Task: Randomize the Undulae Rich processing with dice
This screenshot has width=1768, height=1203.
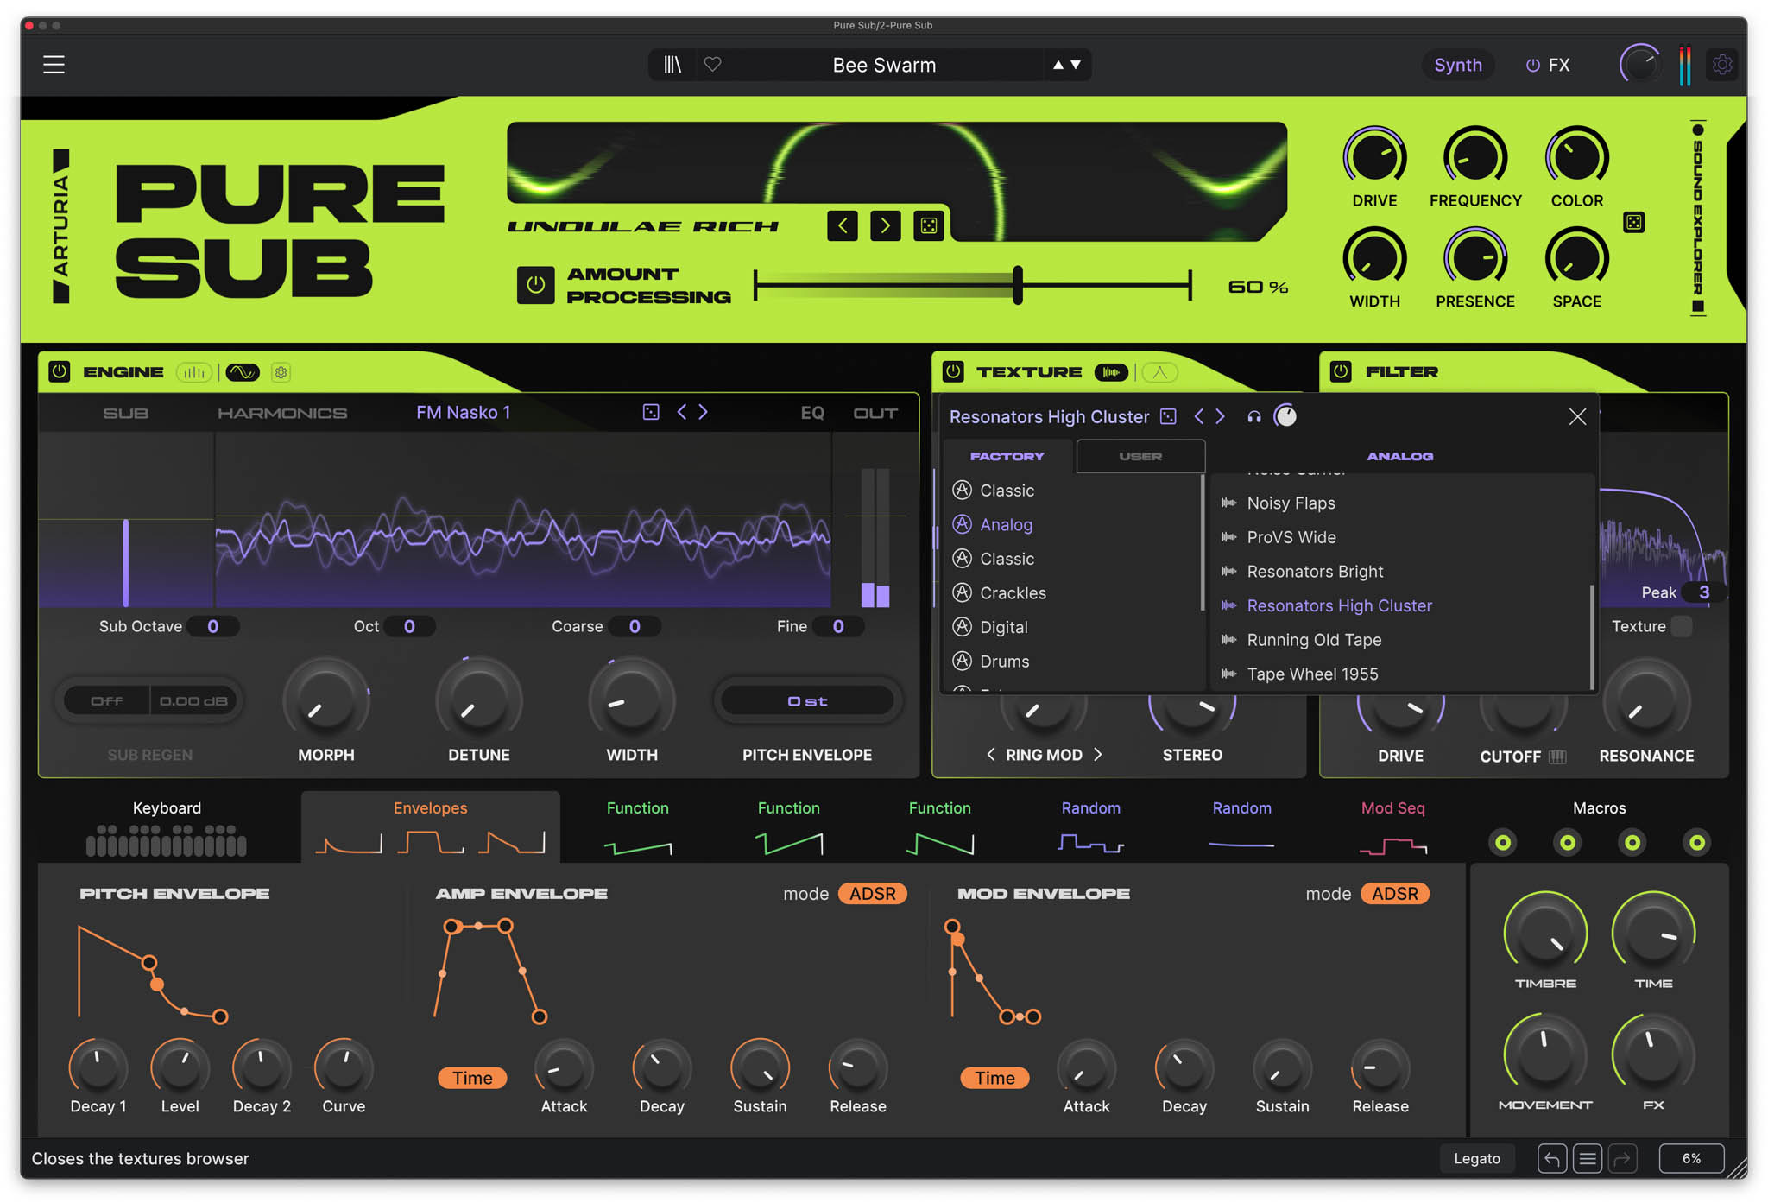Action: (x=929, y=225)
